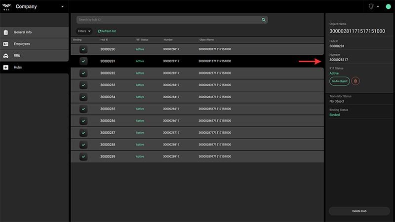
Task: Click the Delete Hub button
Action: pos(359,211)
